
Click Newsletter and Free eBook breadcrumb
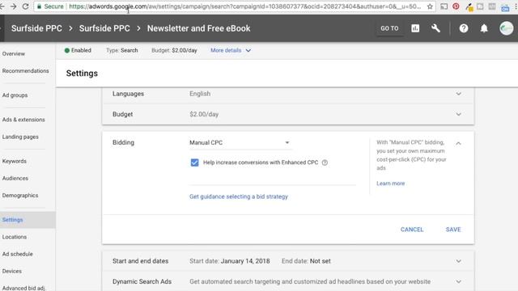[x=198, y=28]
